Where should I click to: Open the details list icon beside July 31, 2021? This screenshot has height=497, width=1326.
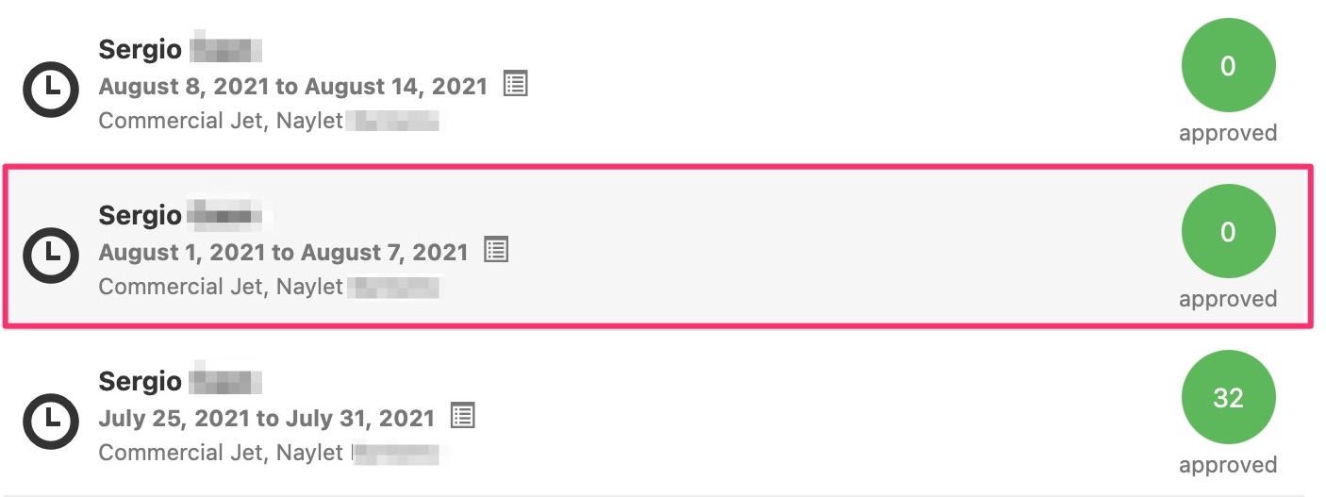pos(462,416)
